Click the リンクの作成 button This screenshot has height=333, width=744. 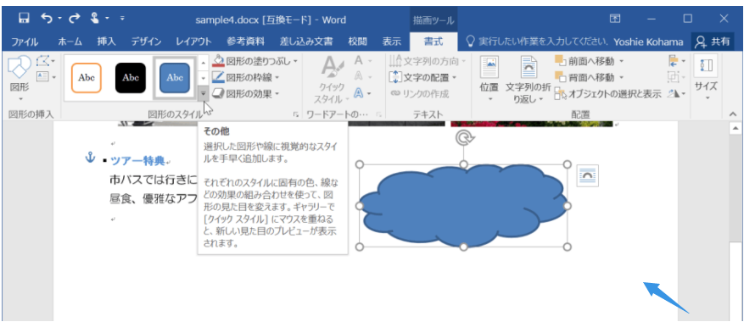coord(419,94)
